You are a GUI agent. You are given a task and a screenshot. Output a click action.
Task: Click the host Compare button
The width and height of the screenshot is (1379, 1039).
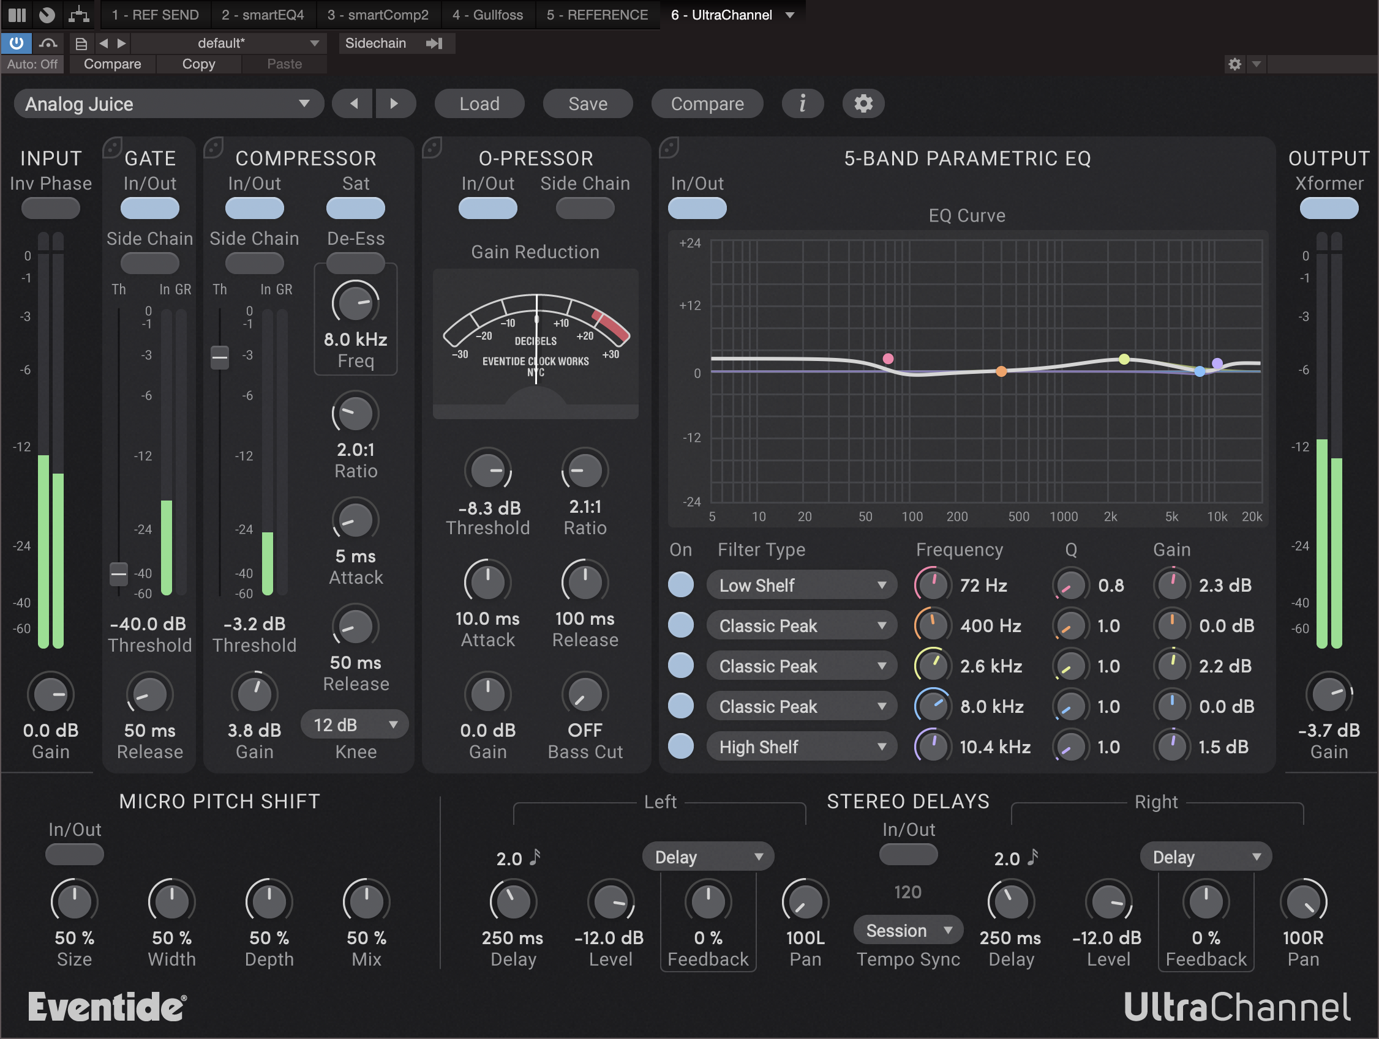(x=112, y=64)
